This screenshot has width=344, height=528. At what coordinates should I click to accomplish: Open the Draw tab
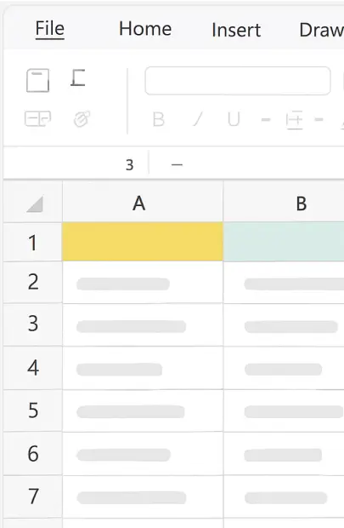point(322,30)
